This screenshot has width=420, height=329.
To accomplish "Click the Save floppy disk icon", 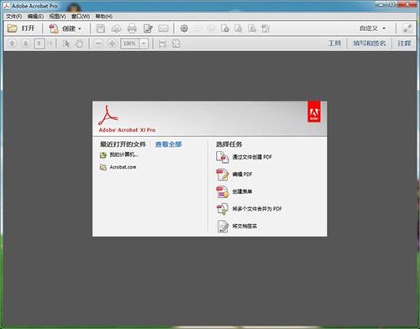I will (101, 29).
